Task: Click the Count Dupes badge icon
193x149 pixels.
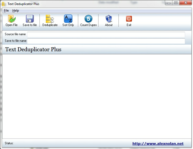Action: coord(88,19)
